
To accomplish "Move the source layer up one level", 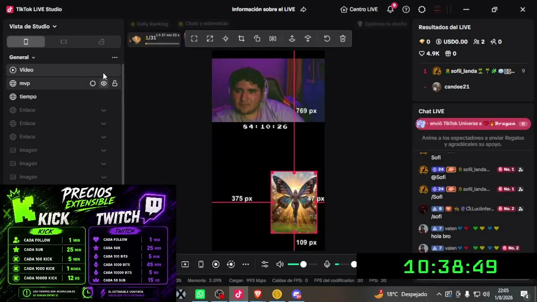I will pyautogui.click(x=292, y=39).
